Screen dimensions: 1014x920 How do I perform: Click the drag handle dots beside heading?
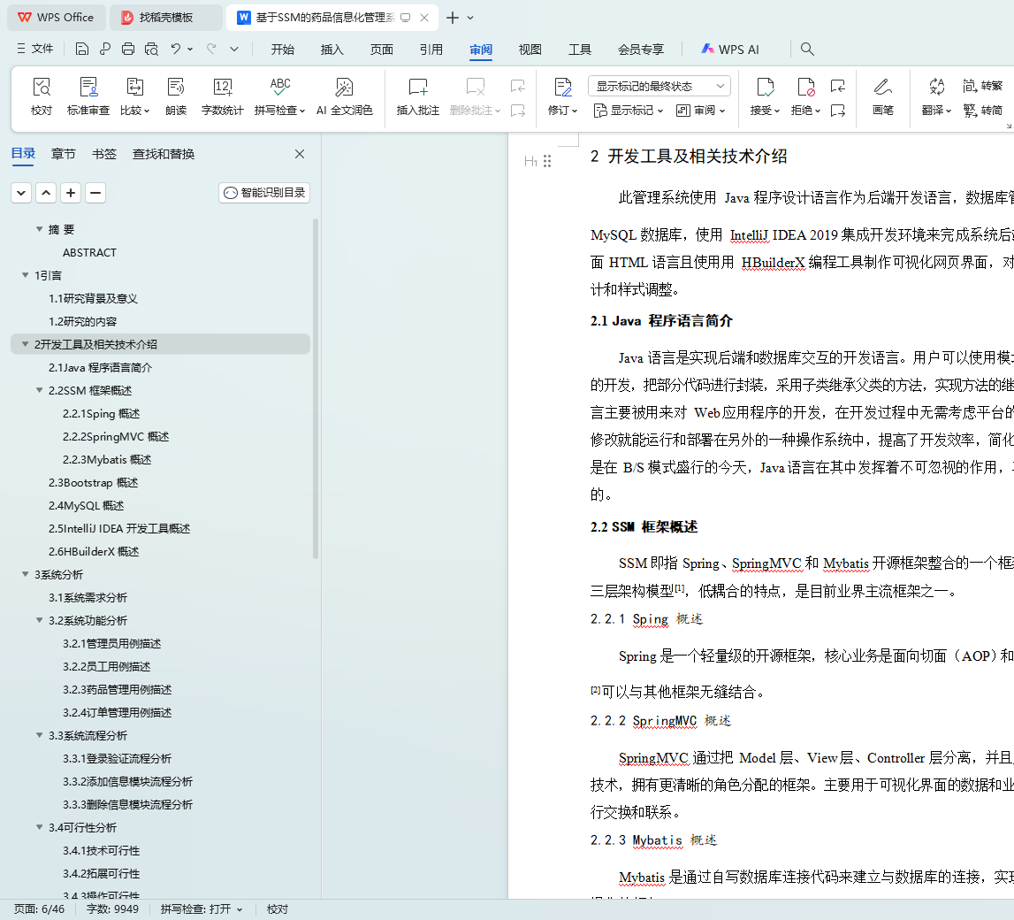point(547,161)
